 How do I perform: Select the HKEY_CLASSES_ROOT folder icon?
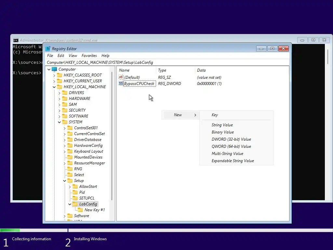click(60, 75)
